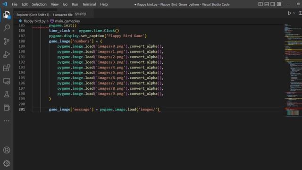The width and height of the screenshot is (302, 170).
Task: Click set_caption method on line 187
Action: 92,36
